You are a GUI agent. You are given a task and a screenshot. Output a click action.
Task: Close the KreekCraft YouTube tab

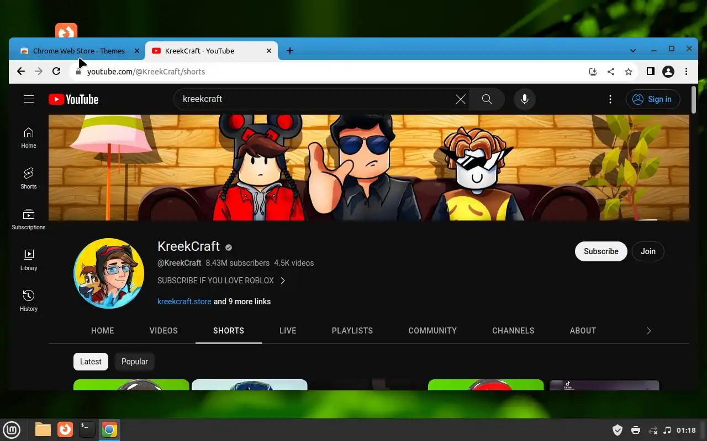[x=269, y=51]
